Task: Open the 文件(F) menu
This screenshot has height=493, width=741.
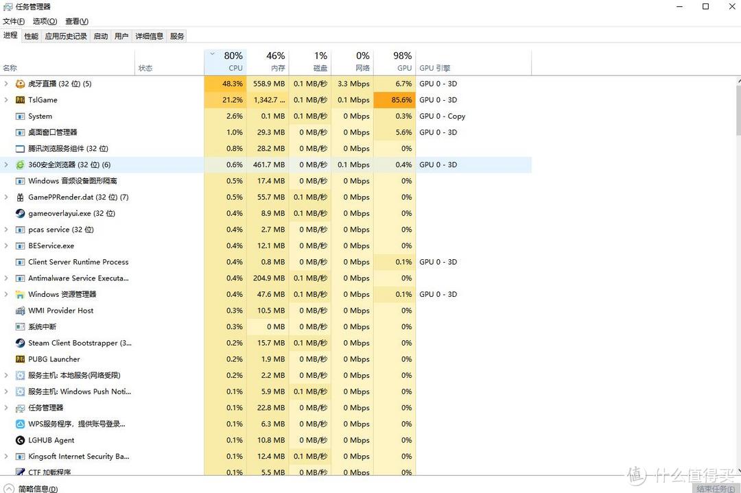Action: [x=14, y=21]
